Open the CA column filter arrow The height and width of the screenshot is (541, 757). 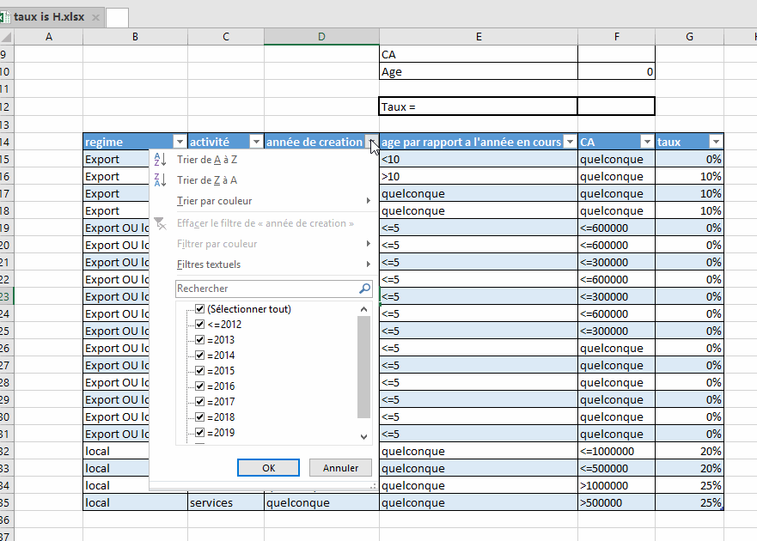tap(646, 142)
